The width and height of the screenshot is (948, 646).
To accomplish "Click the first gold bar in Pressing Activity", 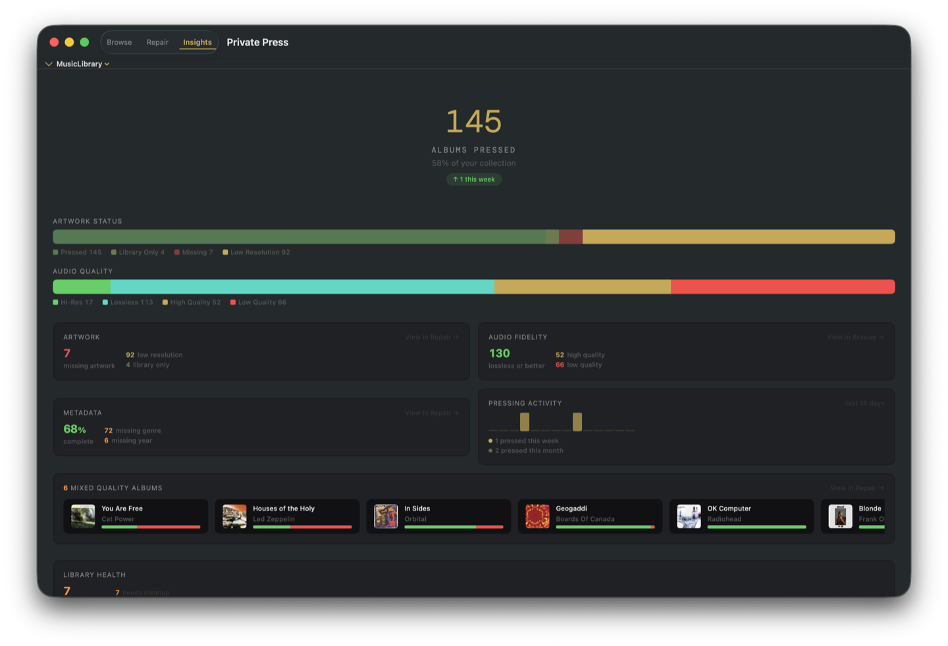I will click(525, 422).
